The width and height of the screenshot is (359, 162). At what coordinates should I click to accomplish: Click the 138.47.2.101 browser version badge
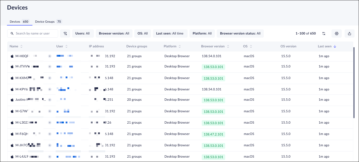213,134
